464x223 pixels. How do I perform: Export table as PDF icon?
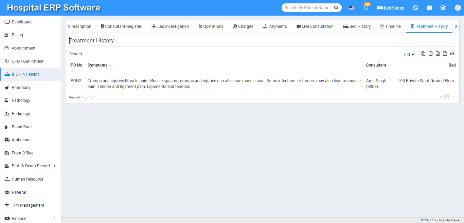tap(445, 54)
